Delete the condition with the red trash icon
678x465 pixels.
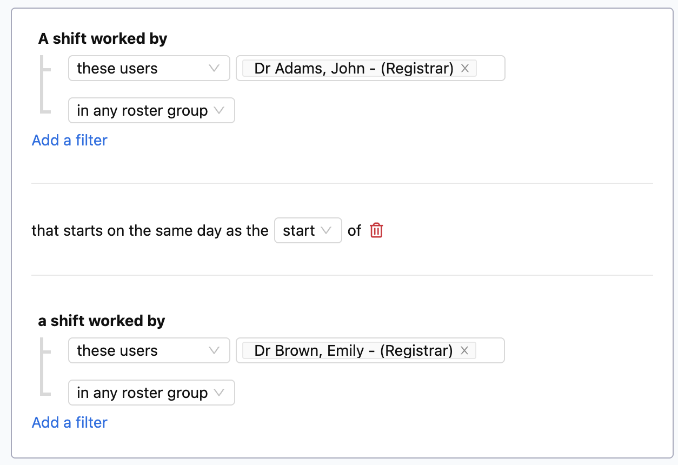pos(376,230)
